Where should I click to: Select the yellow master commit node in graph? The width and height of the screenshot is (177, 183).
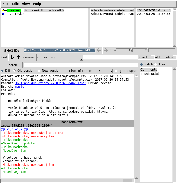pos(3,10)
